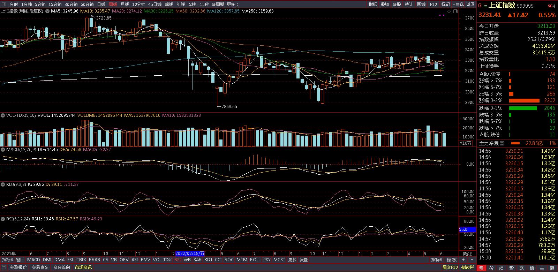This screenshot has height=272, width=558.
Task: Toggle the 侧边栏 sidebar
Action: coord(468,267)
